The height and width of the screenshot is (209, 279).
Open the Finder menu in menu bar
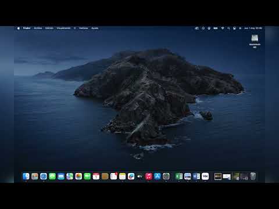coord(27,28)
